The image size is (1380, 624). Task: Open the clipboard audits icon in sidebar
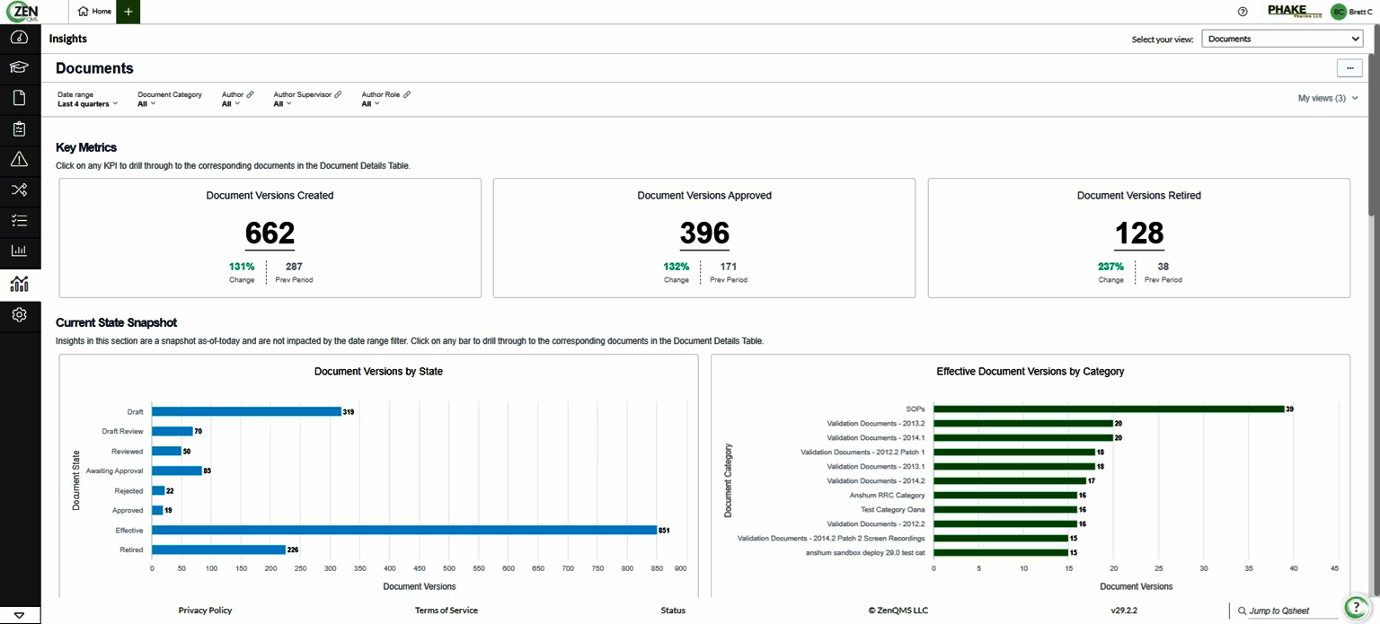click(x=20, y=128)
